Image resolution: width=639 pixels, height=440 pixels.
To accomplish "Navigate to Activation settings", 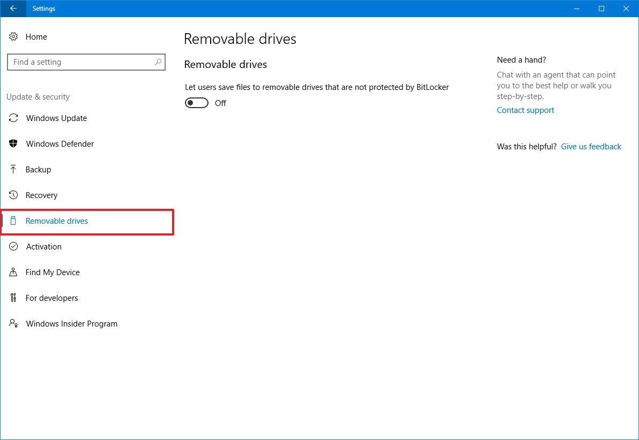I will [43, 246].
